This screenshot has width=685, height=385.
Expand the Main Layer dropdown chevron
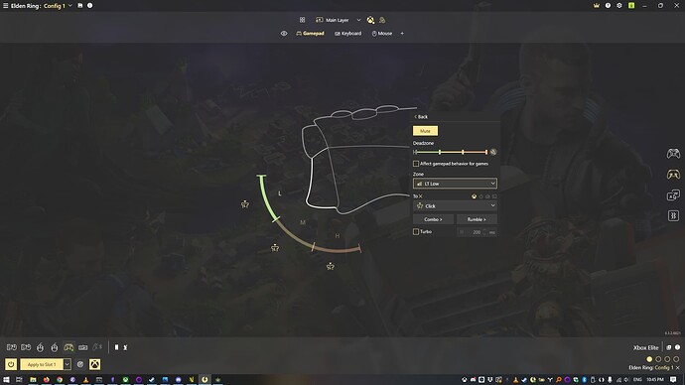[x=358, y=20]
